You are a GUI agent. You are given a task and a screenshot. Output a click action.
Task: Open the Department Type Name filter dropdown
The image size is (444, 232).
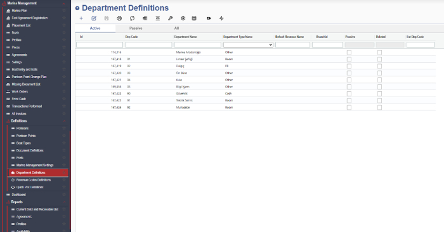249,45
